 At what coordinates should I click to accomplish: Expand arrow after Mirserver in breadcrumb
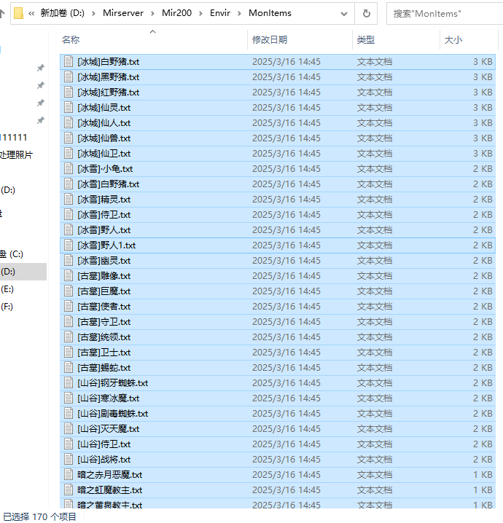coord(152,13)
